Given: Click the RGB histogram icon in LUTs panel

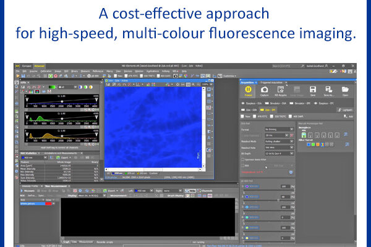Looking at the screenshot, I should (x=32, y=92).
